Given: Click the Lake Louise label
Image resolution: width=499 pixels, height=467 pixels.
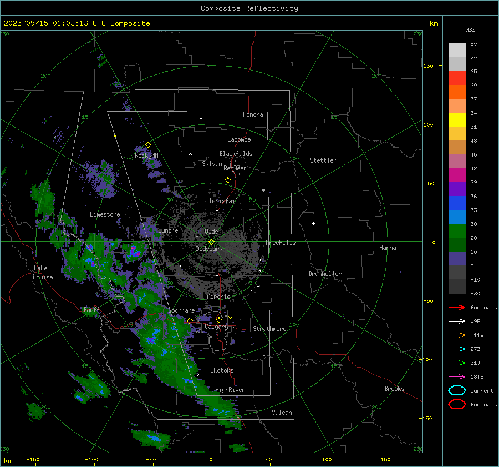Looking at the screenshot, I should click(43, 273).
